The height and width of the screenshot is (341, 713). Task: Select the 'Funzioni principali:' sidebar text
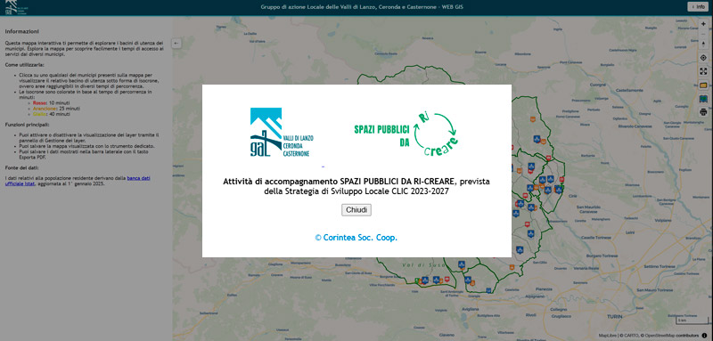pos(28,125)
